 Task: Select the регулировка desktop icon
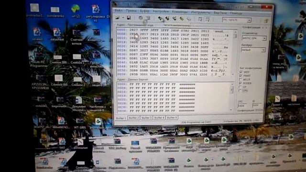(x=96, y=13)
